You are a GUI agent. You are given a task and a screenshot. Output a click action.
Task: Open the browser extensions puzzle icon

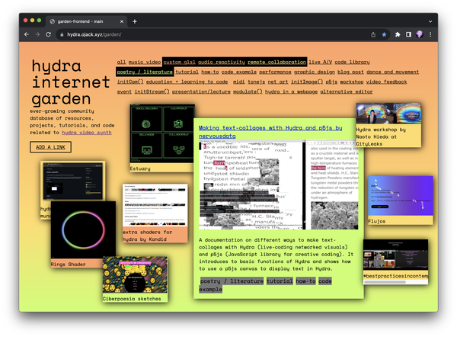tap(398, 35)
